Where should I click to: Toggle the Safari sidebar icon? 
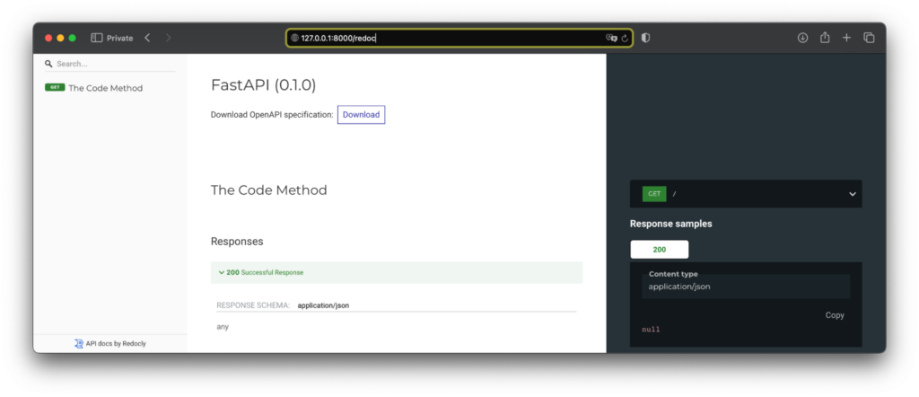pyautogui.click(x=97, y=38)
